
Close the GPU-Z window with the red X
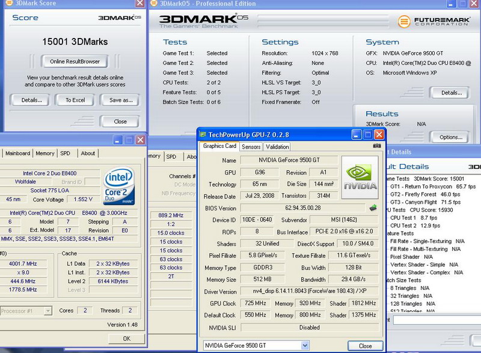(379, 134)
